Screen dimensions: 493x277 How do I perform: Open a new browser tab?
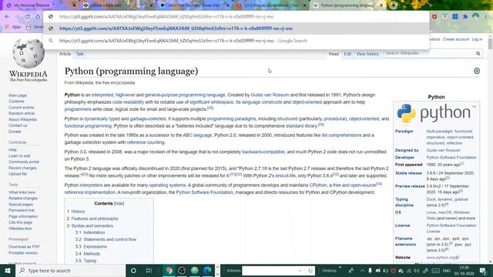(x=394, y=5)
